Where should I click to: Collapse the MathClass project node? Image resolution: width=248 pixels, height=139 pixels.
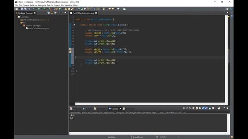click(17, 17)
